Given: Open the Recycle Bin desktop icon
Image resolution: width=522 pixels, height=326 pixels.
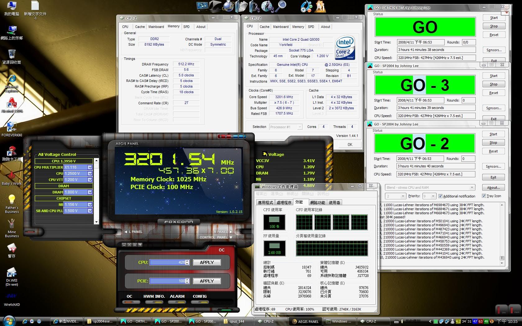Looking at the screenshot, I should point(11,57).
